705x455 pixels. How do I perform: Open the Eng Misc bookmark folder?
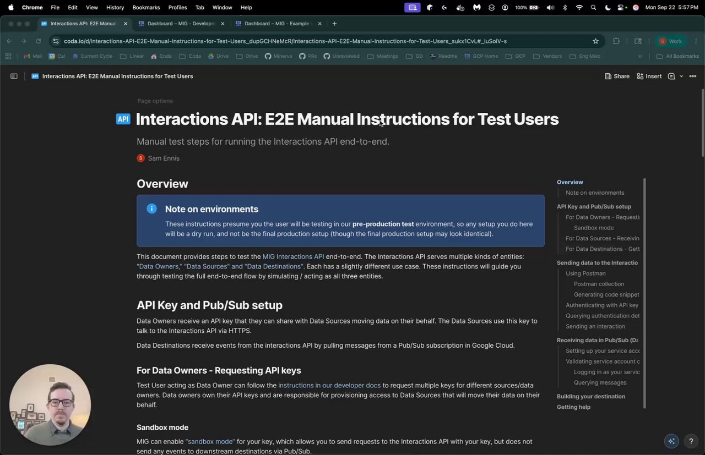click(x=584, y=56)
